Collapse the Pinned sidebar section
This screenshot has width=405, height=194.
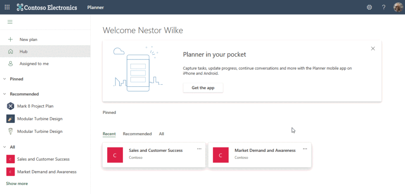(4, 79)
